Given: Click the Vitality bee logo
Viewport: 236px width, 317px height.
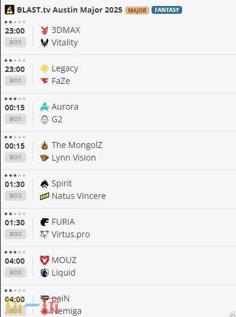Looking at the screenshot, I should click(x=44, y=43).
